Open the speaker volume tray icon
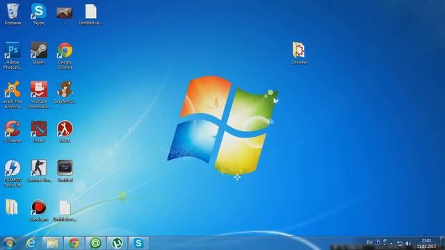 (x=408, y=243)
